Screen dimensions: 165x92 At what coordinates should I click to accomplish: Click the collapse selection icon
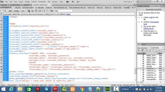(x=1, y=27)
